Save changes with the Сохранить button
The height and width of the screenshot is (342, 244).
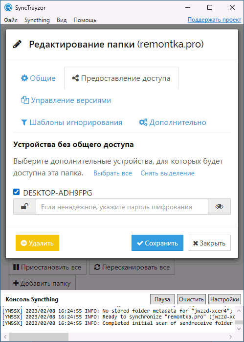click(x=157, y=243)
